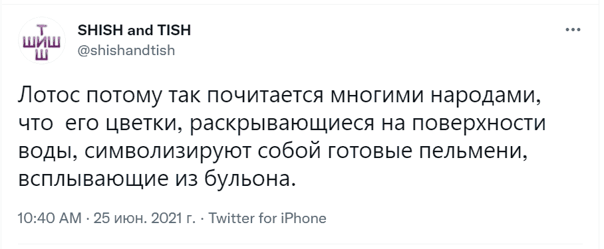Visit the @shishandtish handle
This screenshot has width=604, height=249.
click(126, 50)
